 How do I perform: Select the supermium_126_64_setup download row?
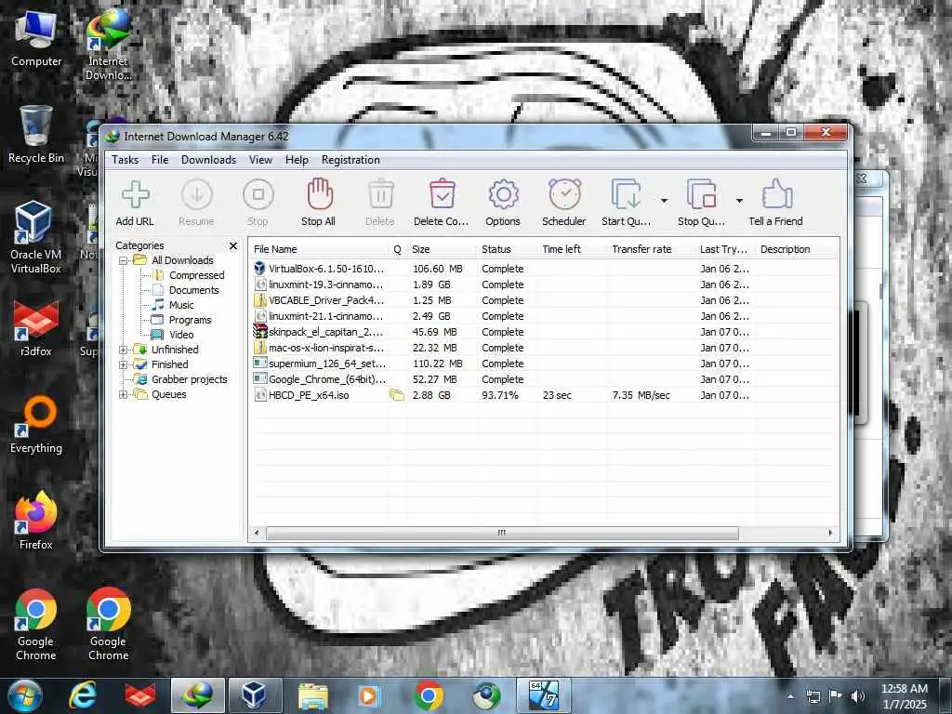(x=543, y=364)
